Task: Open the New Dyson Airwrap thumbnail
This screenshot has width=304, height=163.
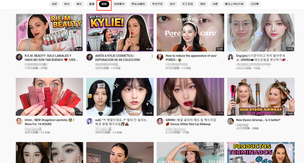Action: point(261,97)
